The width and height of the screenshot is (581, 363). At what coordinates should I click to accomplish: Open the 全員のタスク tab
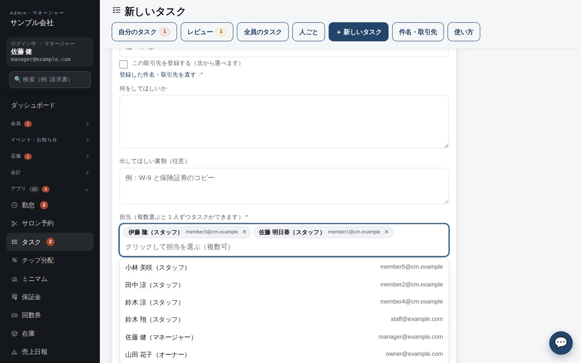point(263,32)
